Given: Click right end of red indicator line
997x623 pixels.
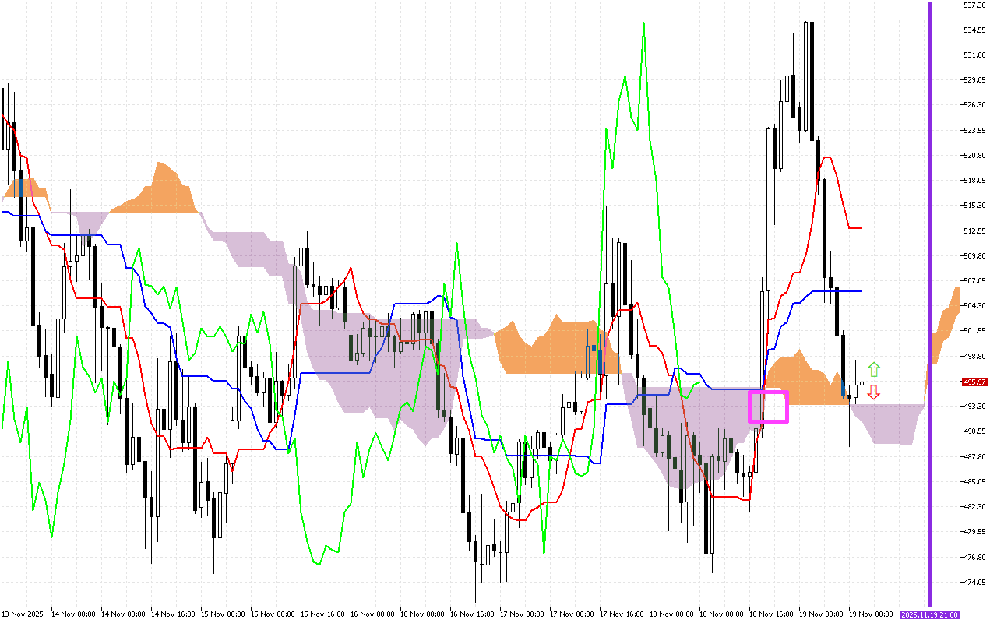Looking at the screenshot, I should point(861,227).
